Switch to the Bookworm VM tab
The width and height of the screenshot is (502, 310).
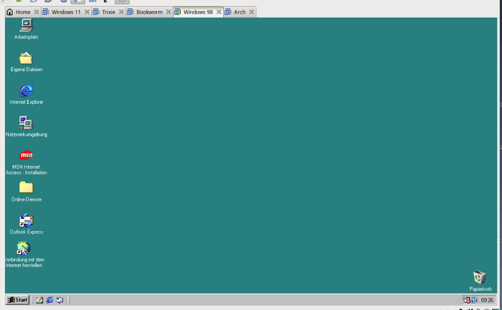149,12
